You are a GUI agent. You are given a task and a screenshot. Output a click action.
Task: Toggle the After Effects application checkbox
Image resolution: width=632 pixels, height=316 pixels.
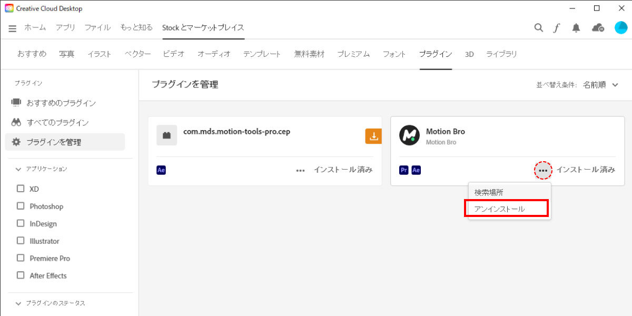[x=21, y=275]
